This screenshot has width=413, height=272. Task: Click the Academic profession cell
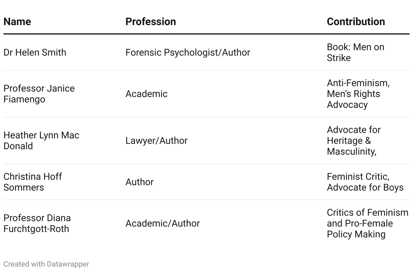pos(147,94)
